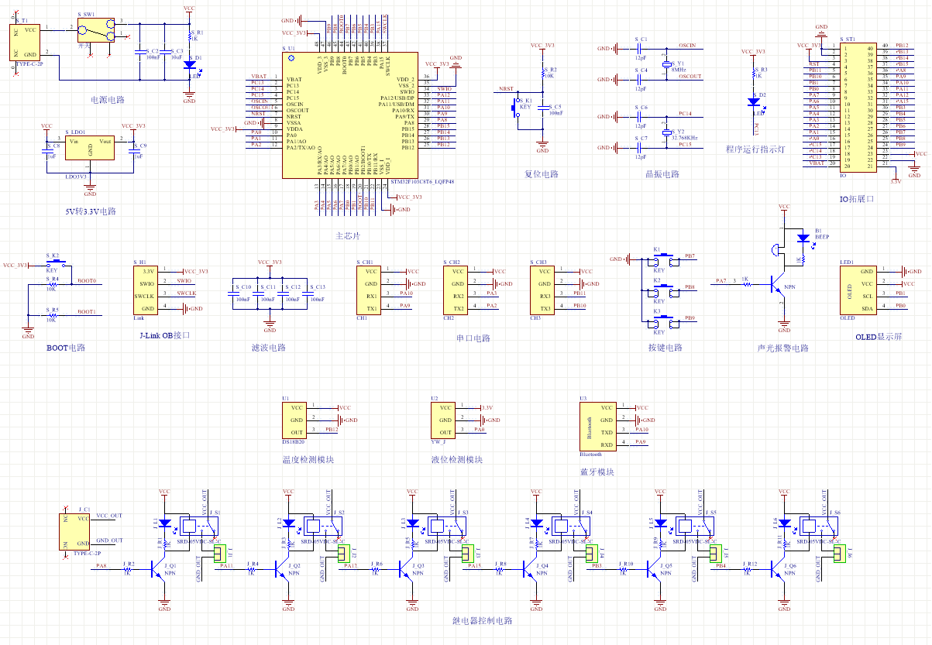Select the S_CH2 serial connector block
This screenshot has height=645, width=932.
[x=456, y=290]
